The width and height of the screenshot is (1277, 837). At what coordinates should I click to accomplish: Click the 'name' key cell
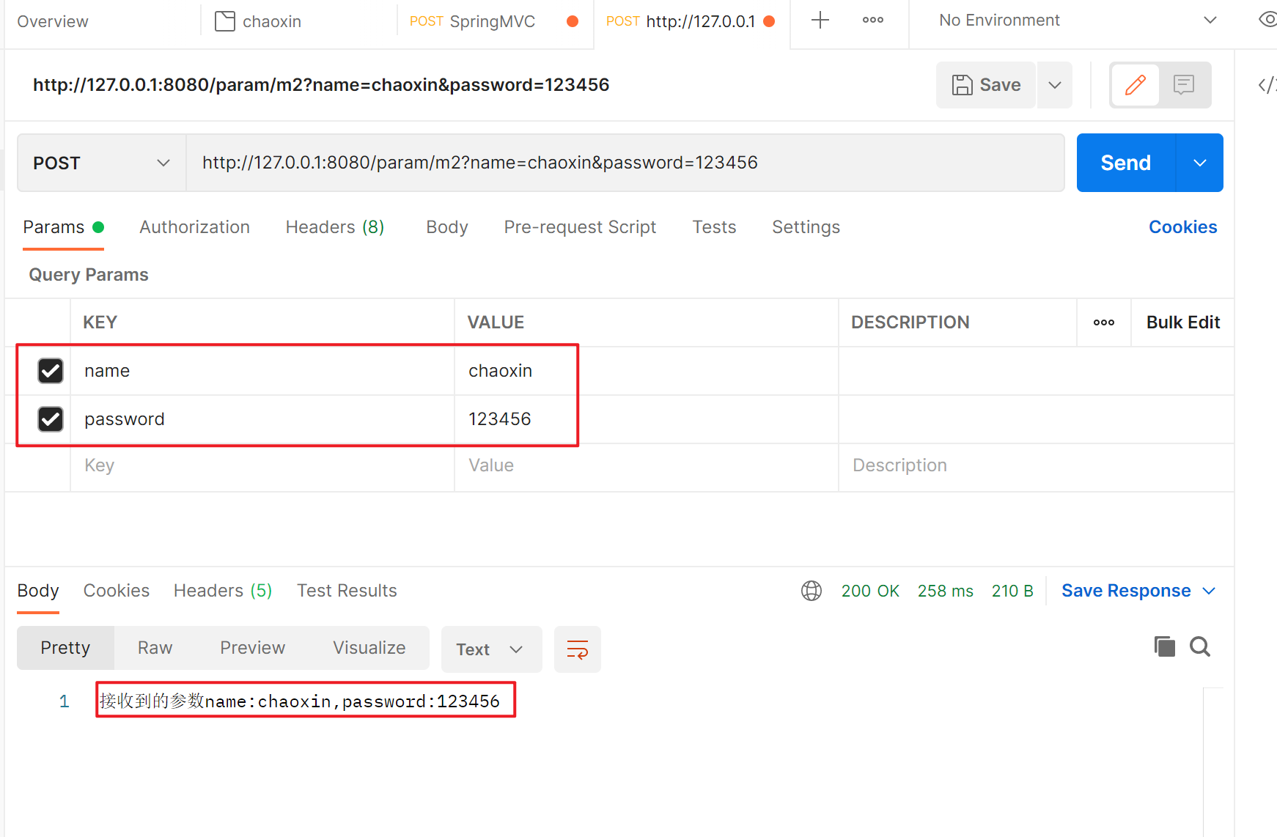click(x=262, y=371)
